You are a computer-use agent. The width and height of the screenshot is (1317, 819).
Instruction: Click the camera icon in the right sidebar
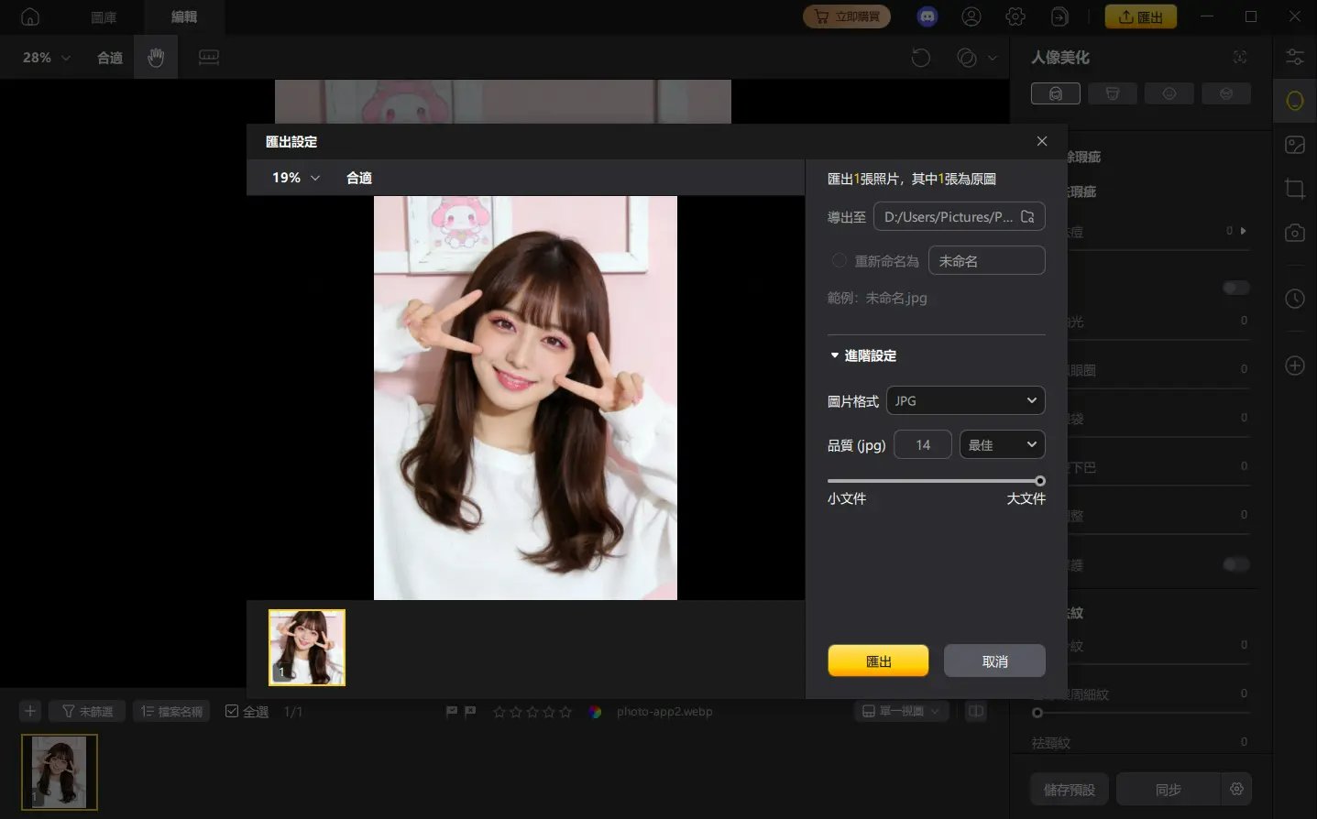(1293, 232)
